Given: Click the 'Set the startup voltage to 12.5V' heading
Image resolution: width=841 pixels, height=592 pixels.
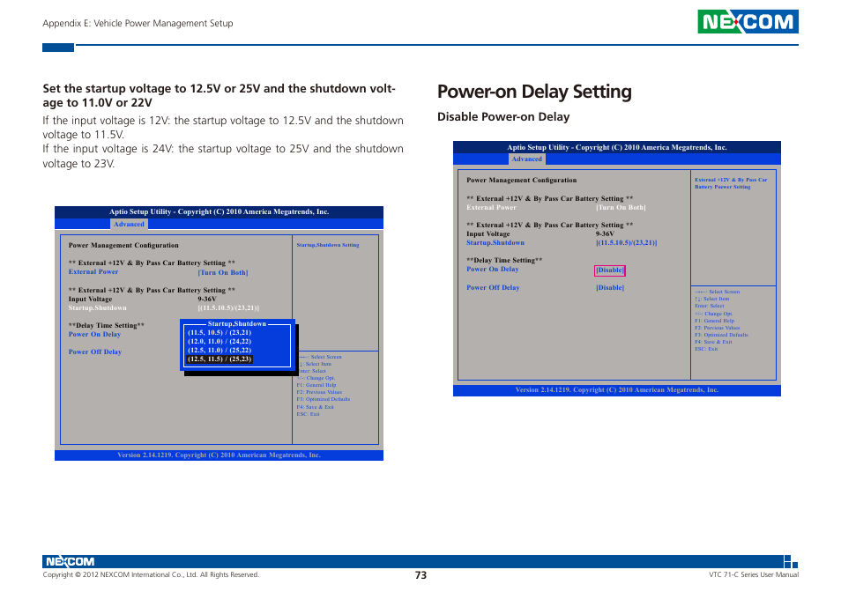Looking at the screenshot, I should 219,95.
